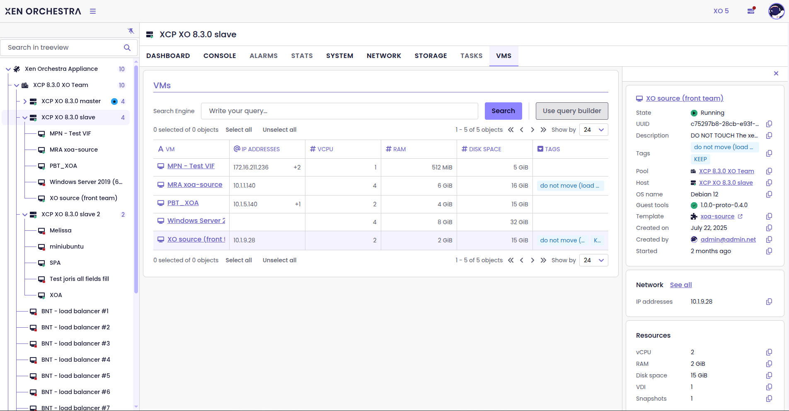Image resolution: width=789 pixels, height=411 pixels.
Task: Copy the UUID value
Action: click(769, 124)
